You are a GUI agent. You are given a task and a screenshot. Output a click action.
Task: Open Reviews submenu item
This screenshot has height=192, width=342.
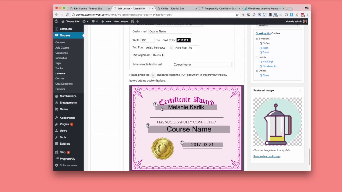pos(60,89)
